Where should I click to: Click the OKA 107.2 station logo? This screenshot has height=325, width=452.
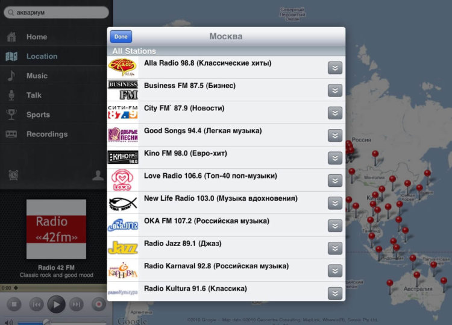123,226
